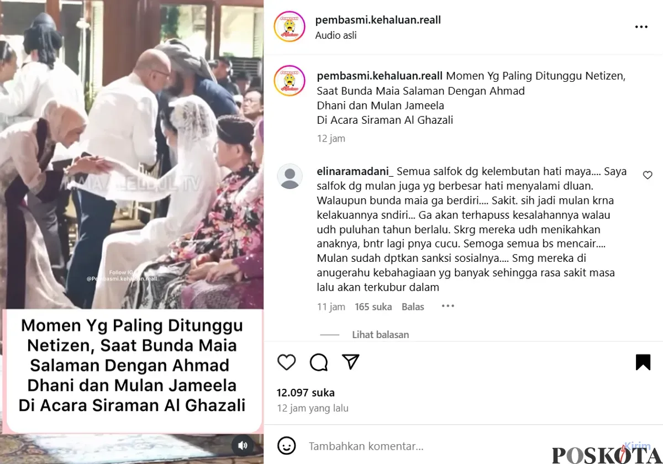Toggle the saved bookmark icon
The image size is (663, 464).
pyautogui.click(x=643, y=362)
